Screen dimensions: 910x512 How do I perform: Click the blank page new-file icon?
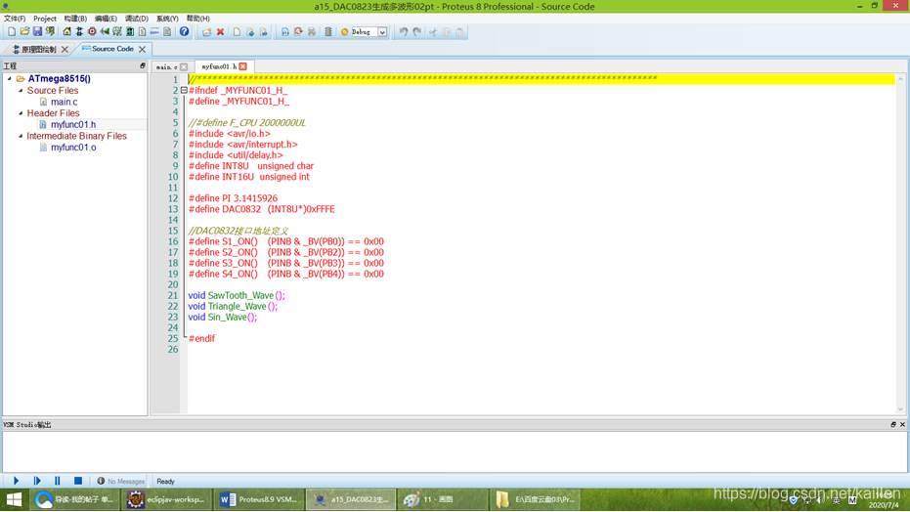click(237, 32)
